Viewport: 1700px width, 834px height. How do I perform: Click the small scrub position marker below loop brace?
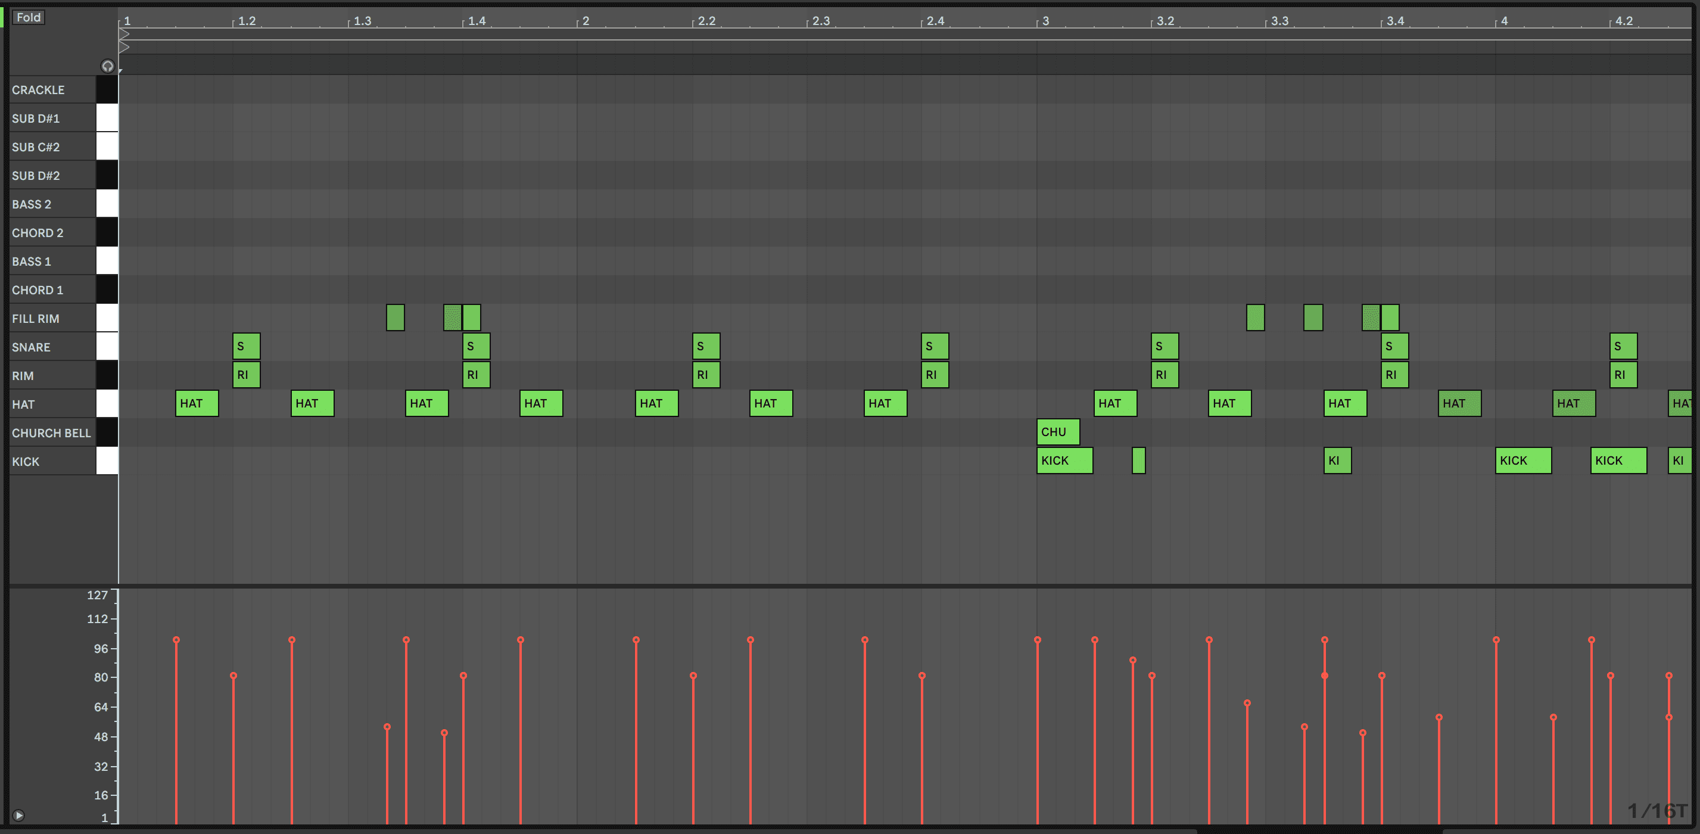(121, 70)
